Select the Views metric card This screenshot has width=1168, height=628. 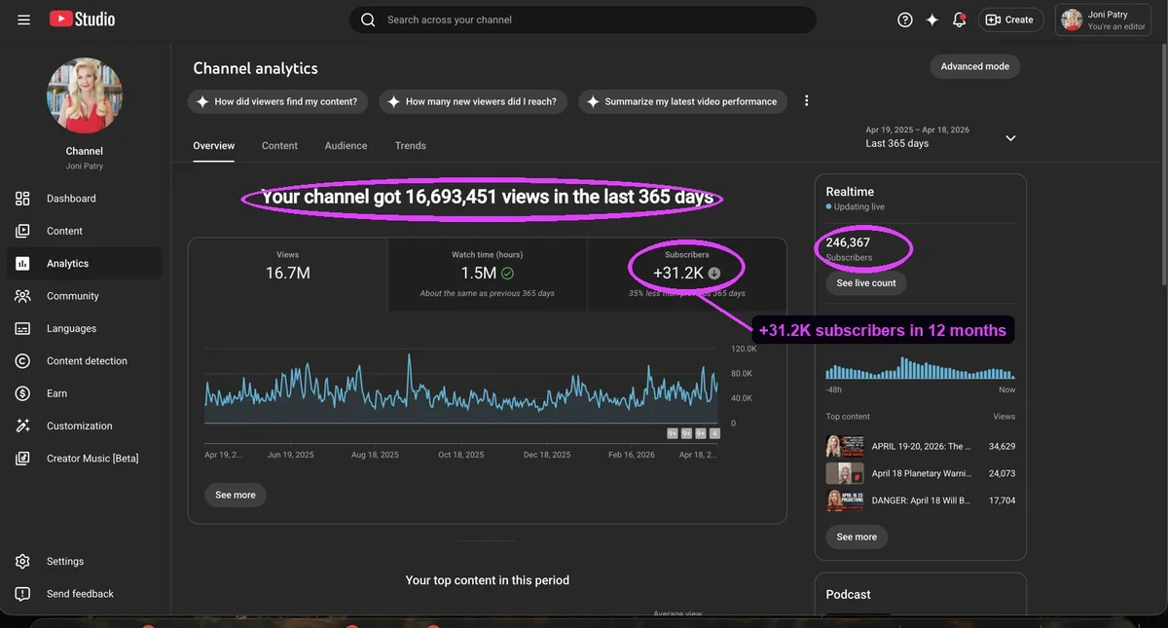point(288,275)
